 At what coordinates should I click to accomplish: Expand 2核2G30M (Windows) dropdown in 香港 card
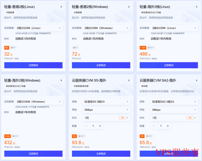point(106,28)
